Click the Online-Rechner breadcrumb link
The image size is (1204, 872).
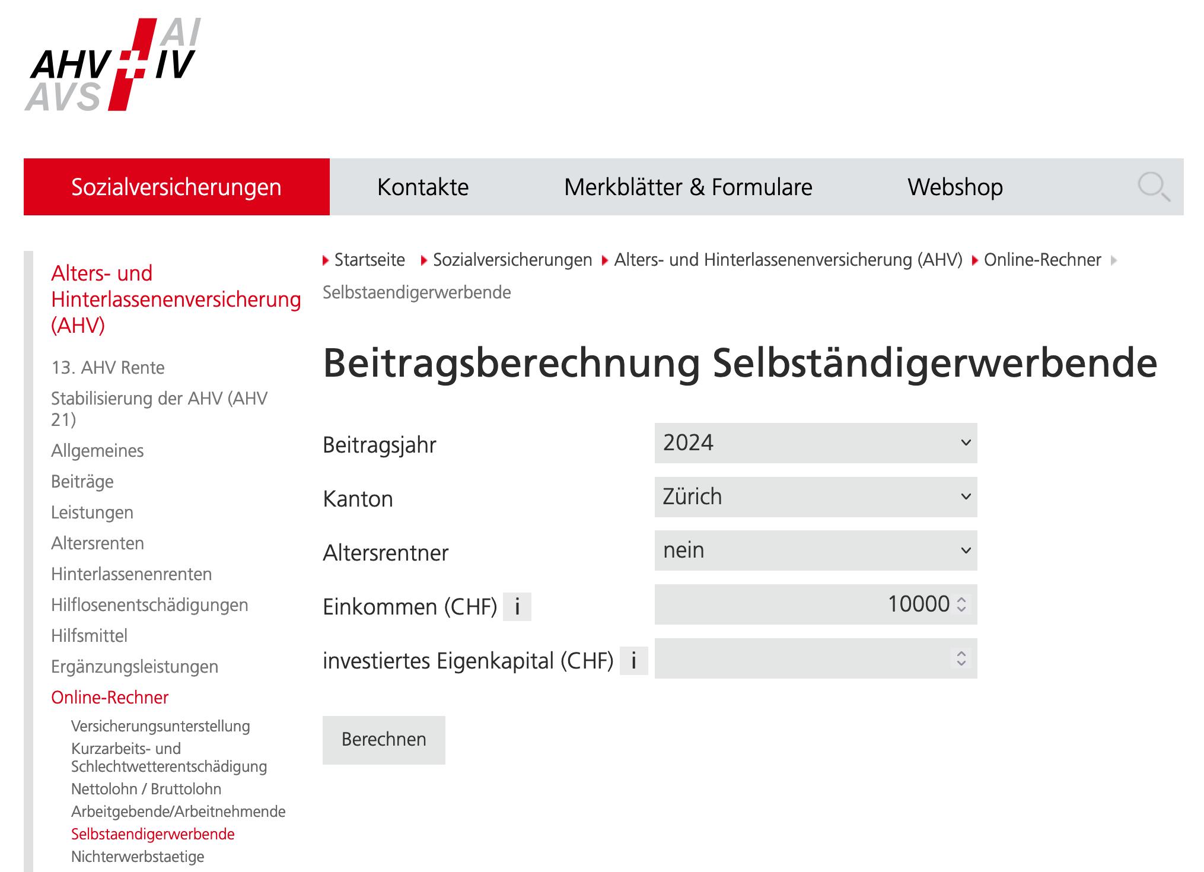point(1042,260)
